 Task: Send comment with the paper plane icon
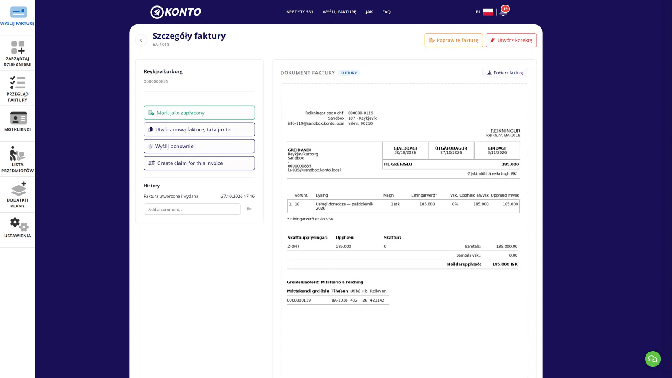click(x=249, y=209)
